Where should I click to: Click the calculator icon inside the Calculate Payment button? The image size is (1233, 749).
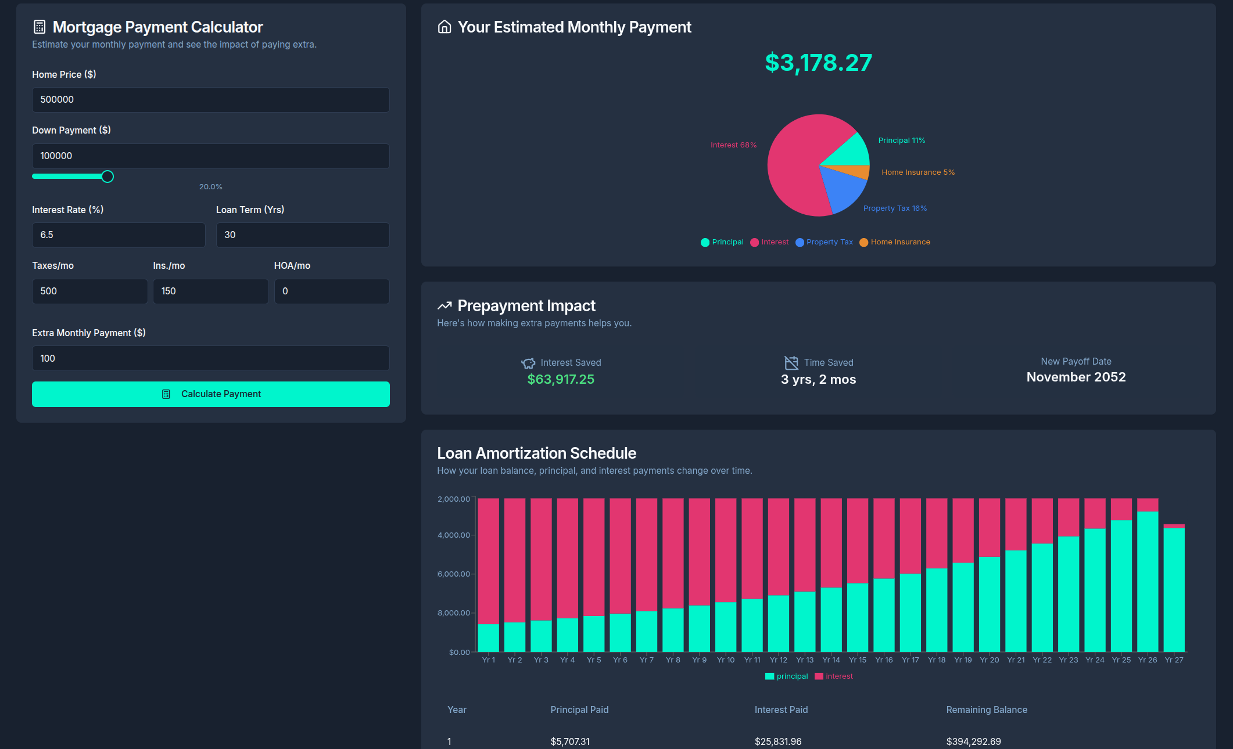[166, 394]
